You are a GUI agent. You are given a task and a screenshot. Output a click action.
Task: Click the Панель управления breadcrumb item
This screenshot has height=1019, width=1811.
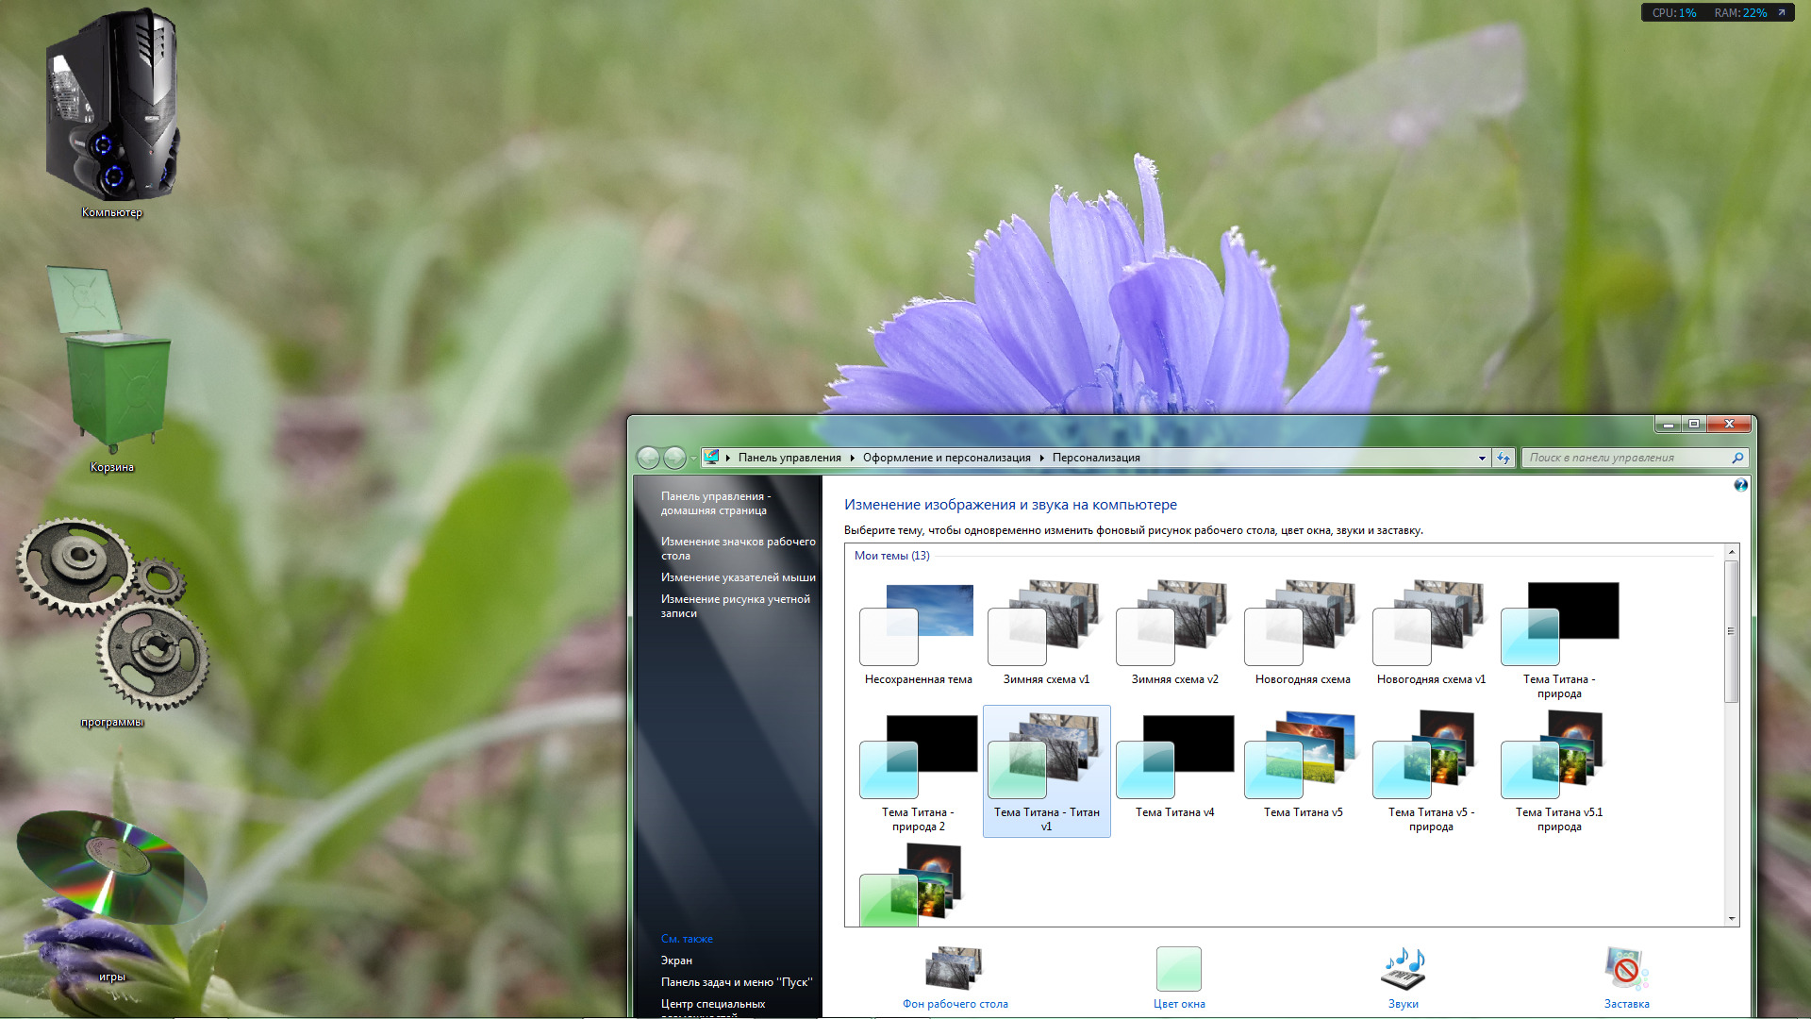(789, 458)
